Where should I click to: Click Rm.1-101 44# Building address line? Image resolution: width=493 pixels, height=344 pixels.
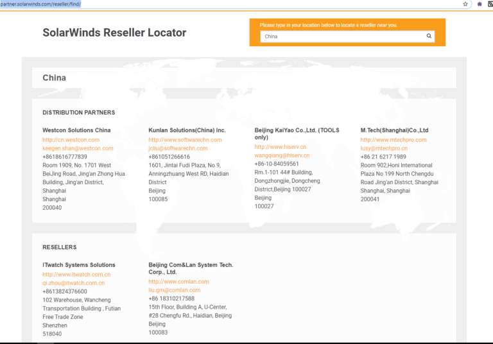pos(284,172)
